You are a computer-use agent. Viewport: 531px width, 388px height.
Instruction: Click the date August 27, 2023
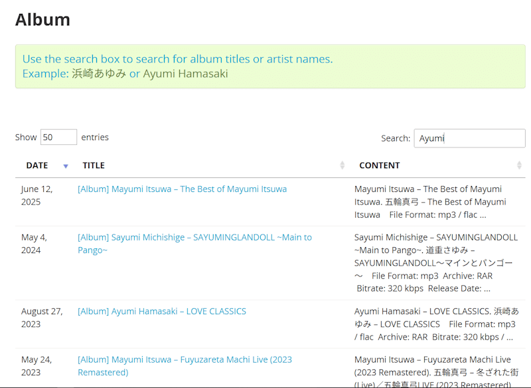click(42, 318)
